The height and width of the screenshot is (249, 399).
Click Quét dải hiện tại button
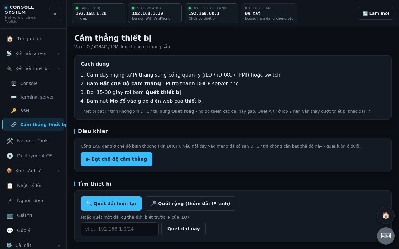click(x=111, y=204)
